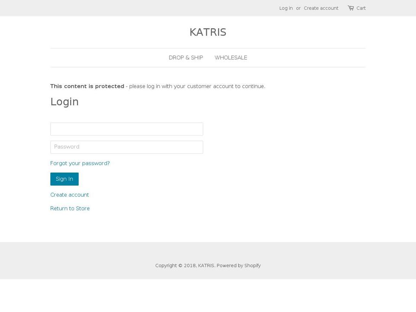The image size is (416, 312).
Task: Open Create account link in top bar
Action: (321, 8)
